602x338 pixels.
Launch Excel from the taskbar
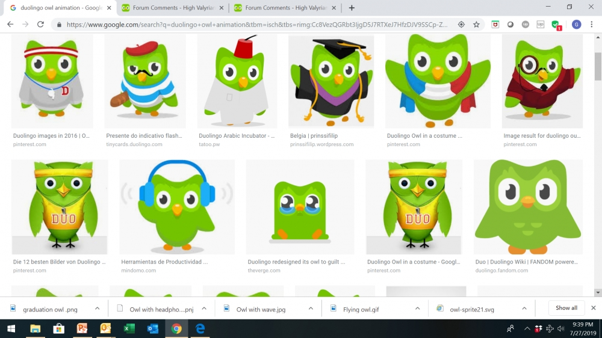[x=129, y=328]
